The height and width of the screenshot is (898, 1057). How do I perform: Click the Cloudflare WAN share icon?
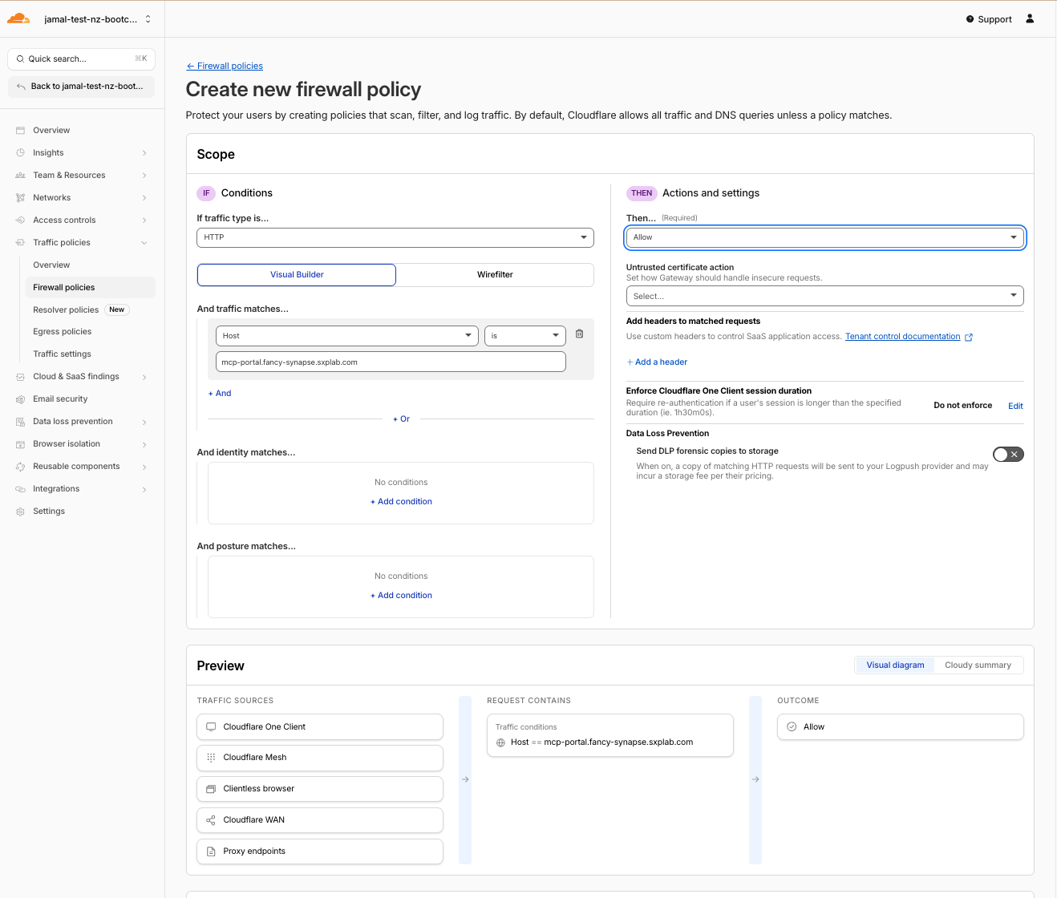pyautogui.click(x=211, y=819)
